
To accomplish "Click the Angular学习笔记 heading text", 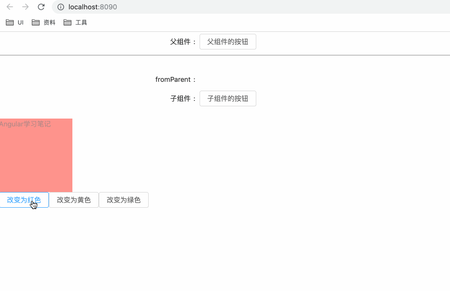I will [25, 124].
